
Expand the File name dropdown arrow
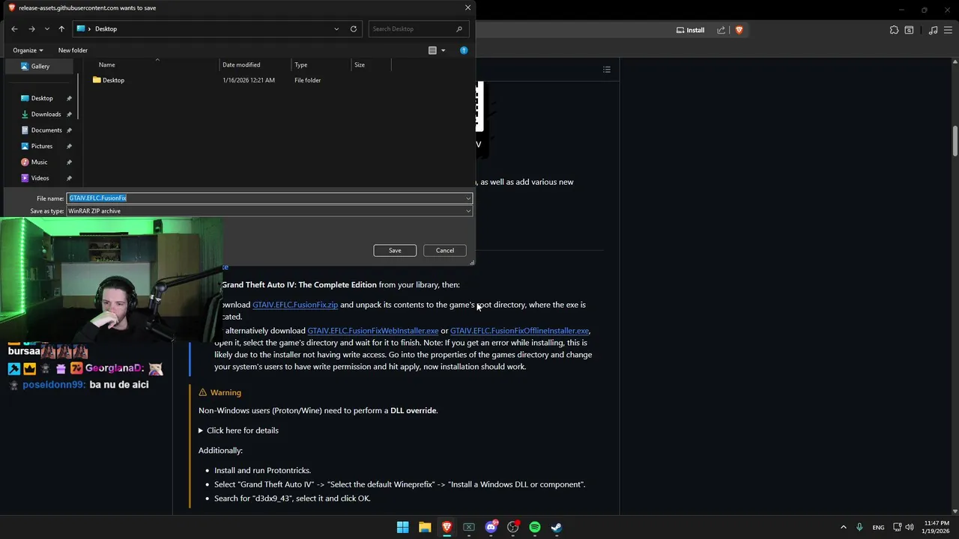[x=468, y=198]
